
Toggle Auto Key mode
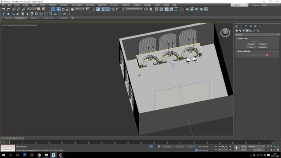tap(244, 147)
